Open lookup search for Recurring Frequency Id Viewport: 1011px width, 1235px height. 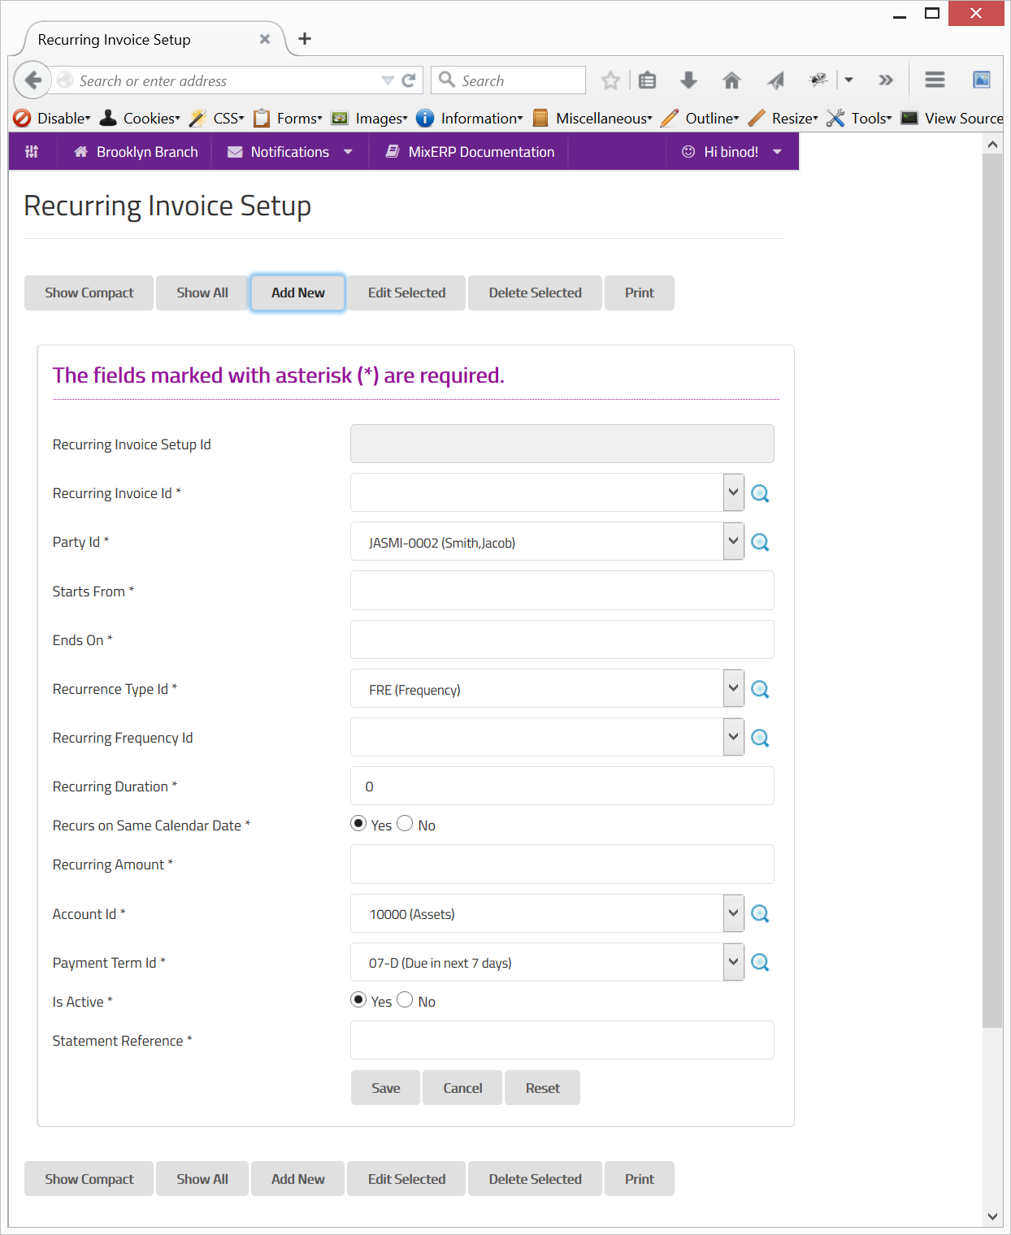(x=760, y=738)
